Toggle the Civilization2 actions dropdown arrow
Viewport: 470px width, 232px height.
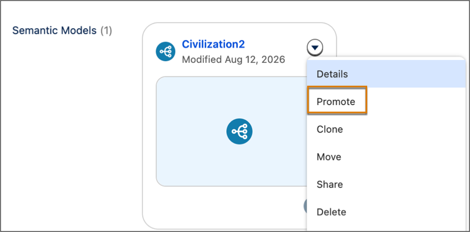click(x=315, y=48)
